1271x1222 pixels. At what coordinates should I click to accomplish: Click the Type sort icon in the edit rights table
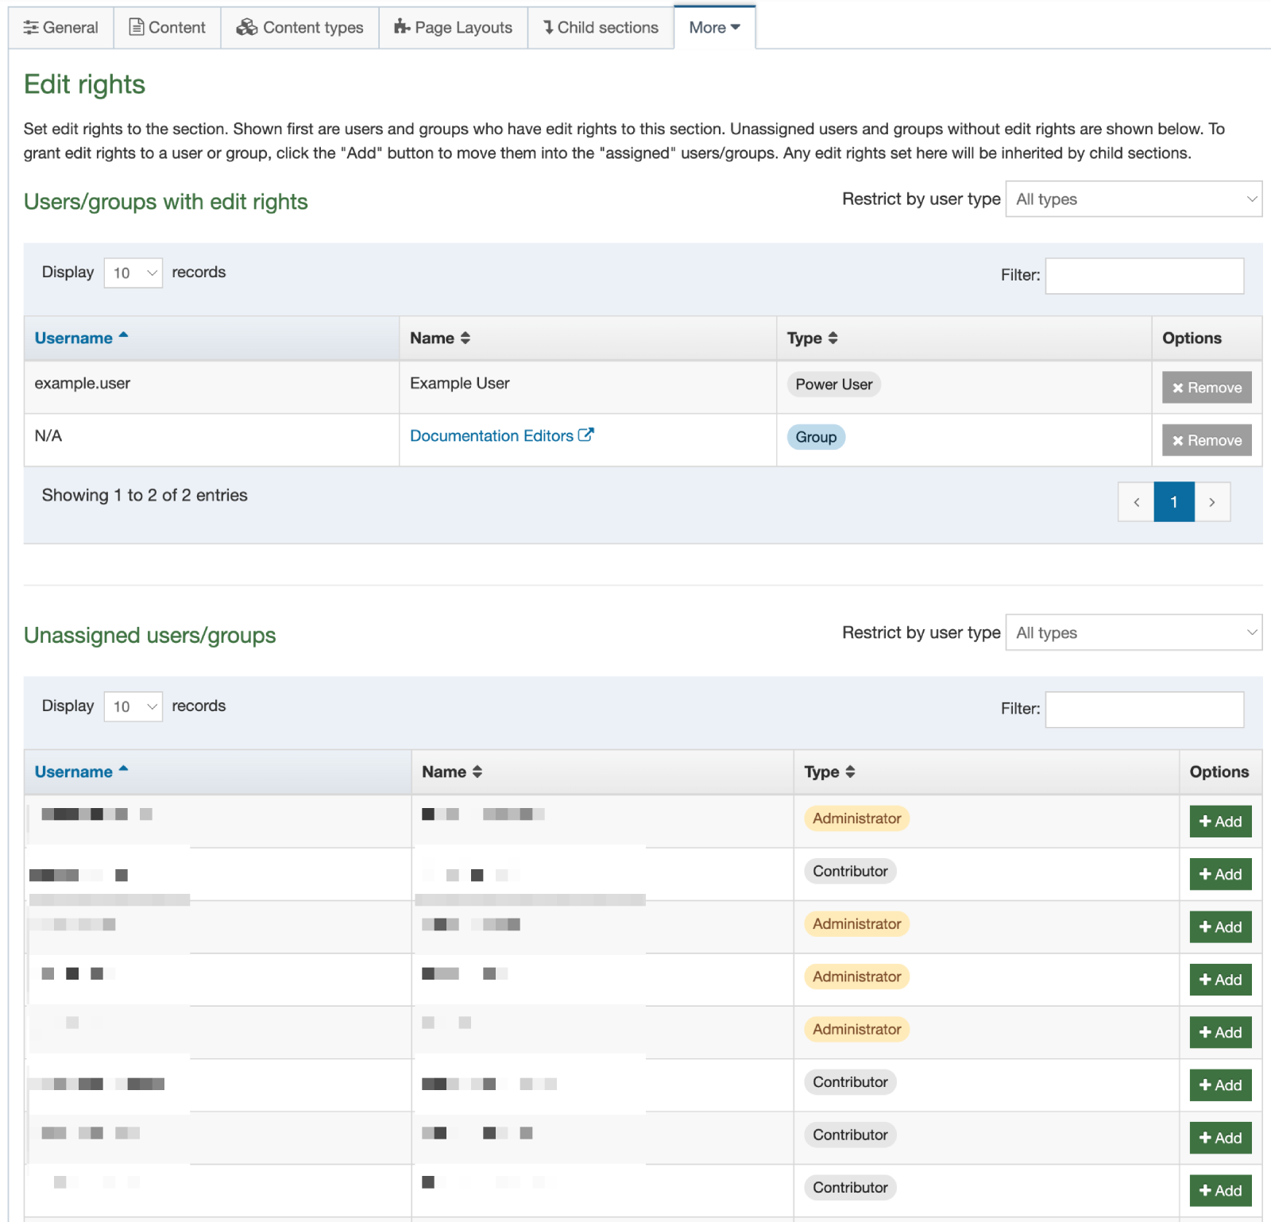(833, 338)
